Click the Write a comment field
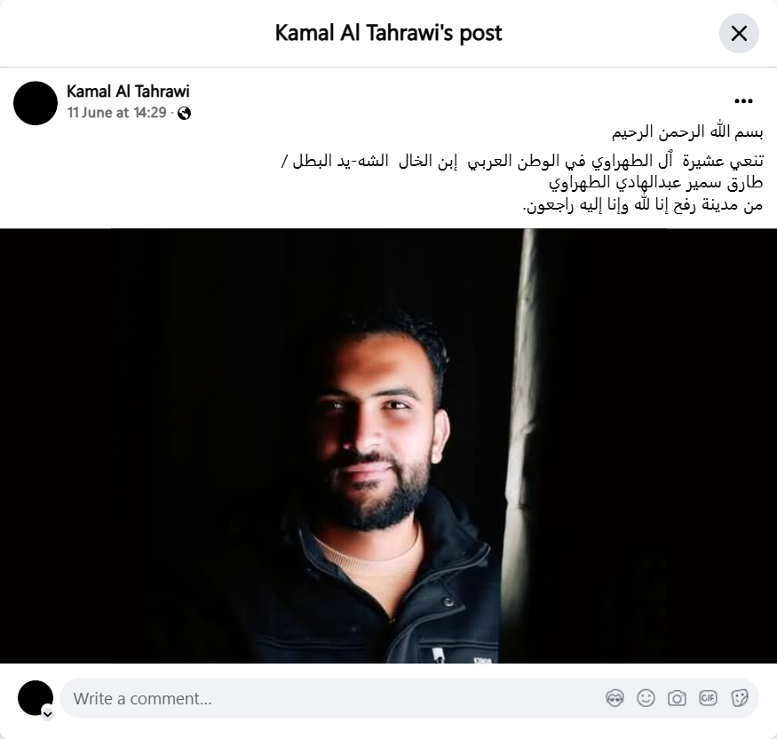 pos(409,698)
